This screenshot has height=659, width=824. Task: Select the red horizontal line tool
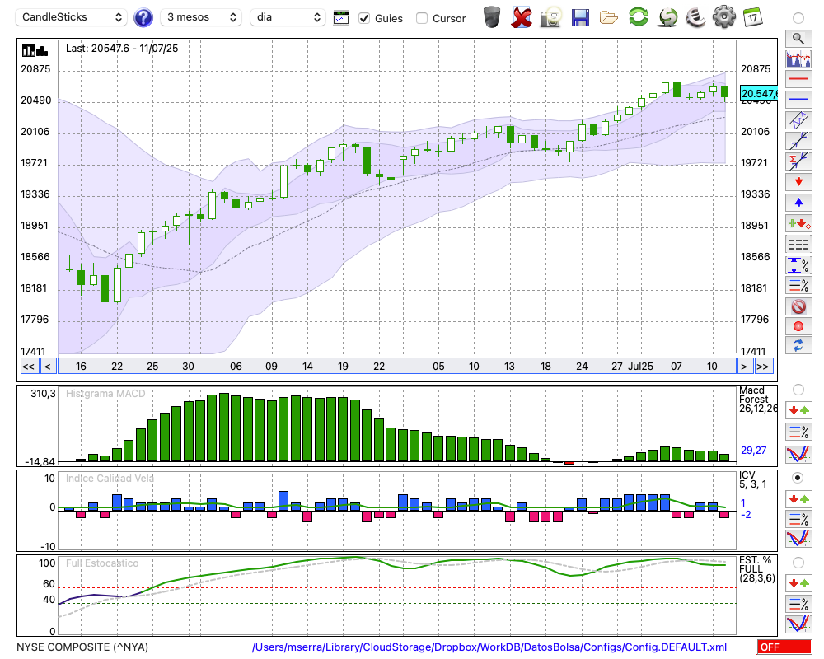click(798, 79)
